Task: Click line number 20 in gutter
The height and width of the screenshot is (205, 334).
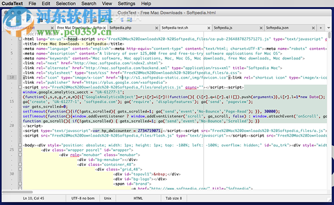Action: (12, 126)
